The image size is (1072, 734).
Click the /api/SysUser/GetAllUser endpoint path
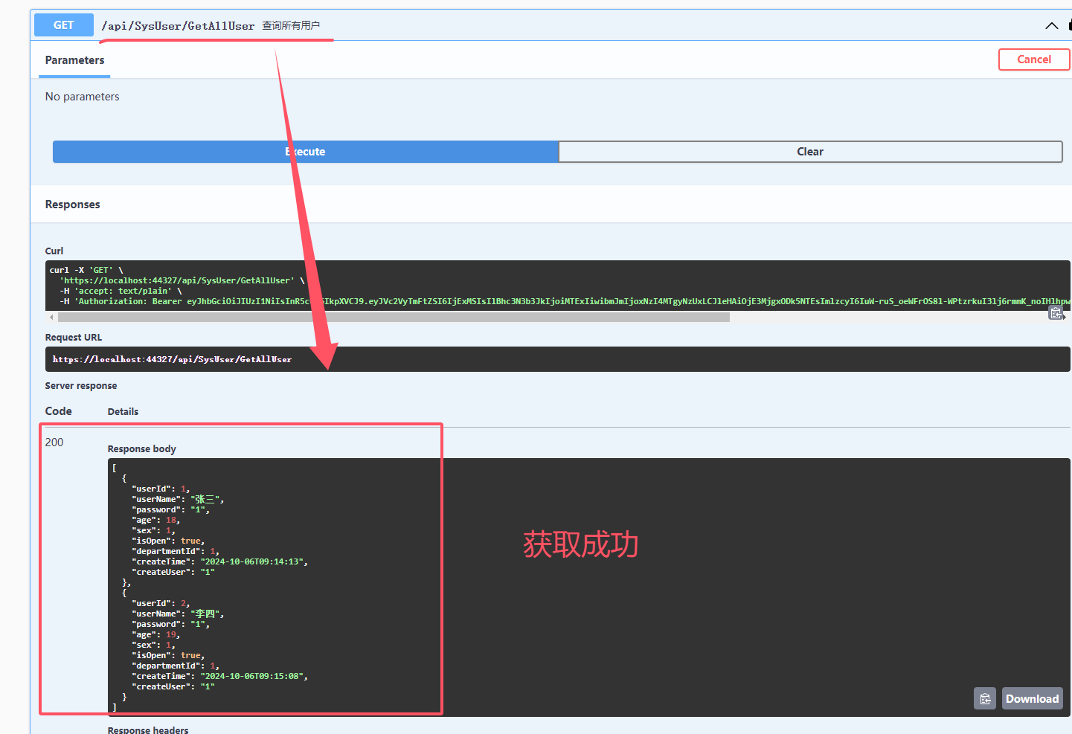pyautogui.click(x=178, y=26)
